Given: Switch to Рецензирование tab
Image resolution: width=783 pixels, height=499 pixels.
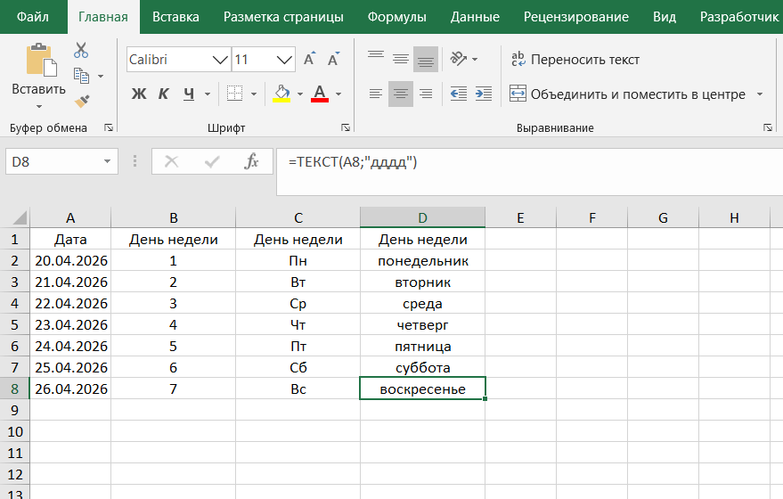Looking at the screenshot, I should 575,17.
